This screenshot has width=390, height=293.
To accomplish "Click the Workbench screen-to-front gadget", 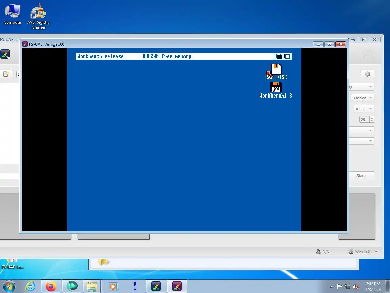I will tap(287, 56).
